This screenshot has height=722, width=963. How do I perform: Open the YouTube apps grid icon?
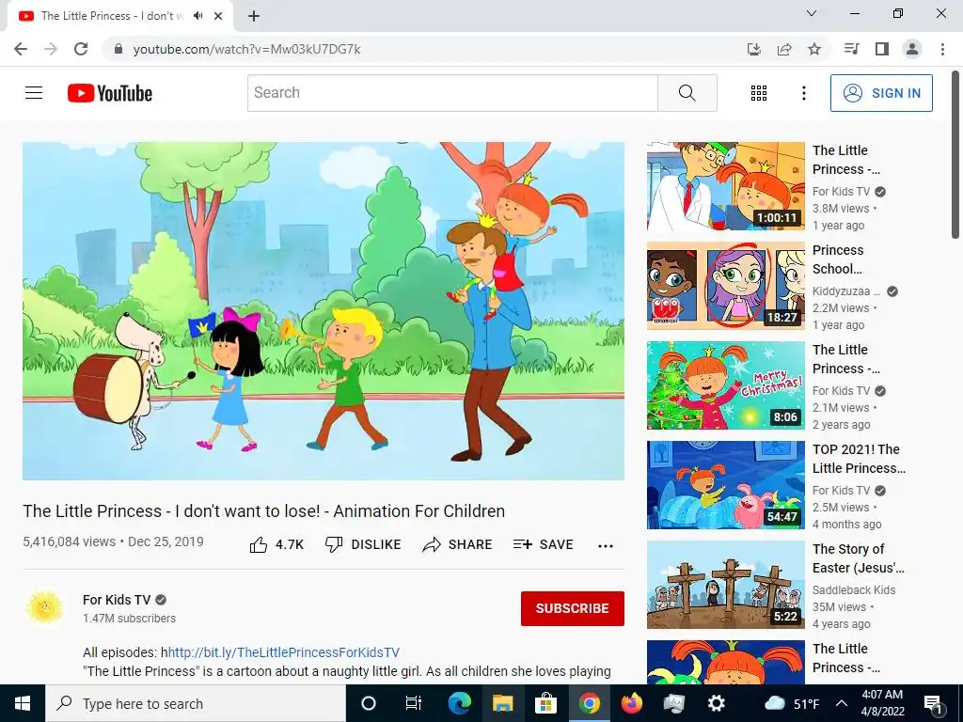click(x=759, y=93)
